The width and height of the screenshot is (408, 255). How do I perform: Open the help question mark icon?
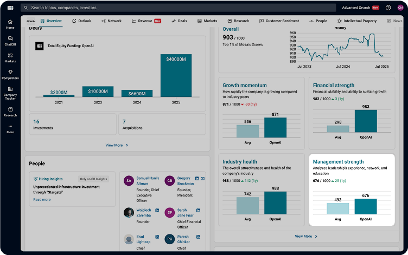(388, 8)
